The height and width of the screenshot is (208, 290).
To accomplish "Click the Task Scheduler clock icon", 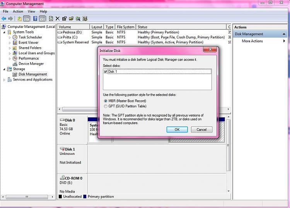I will point(15,37).
